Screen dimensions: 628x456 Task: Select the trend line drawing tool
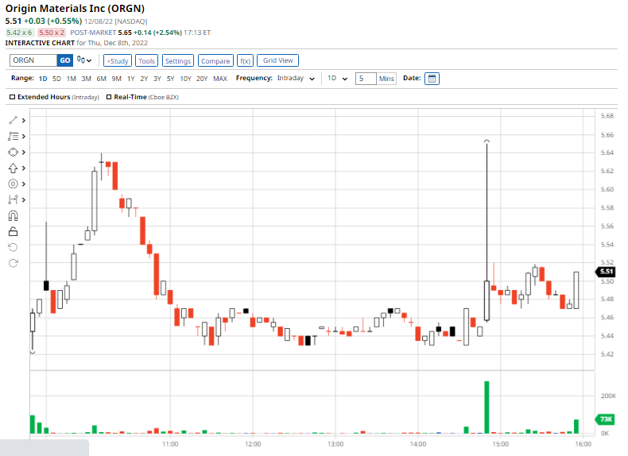coord(14,120)
